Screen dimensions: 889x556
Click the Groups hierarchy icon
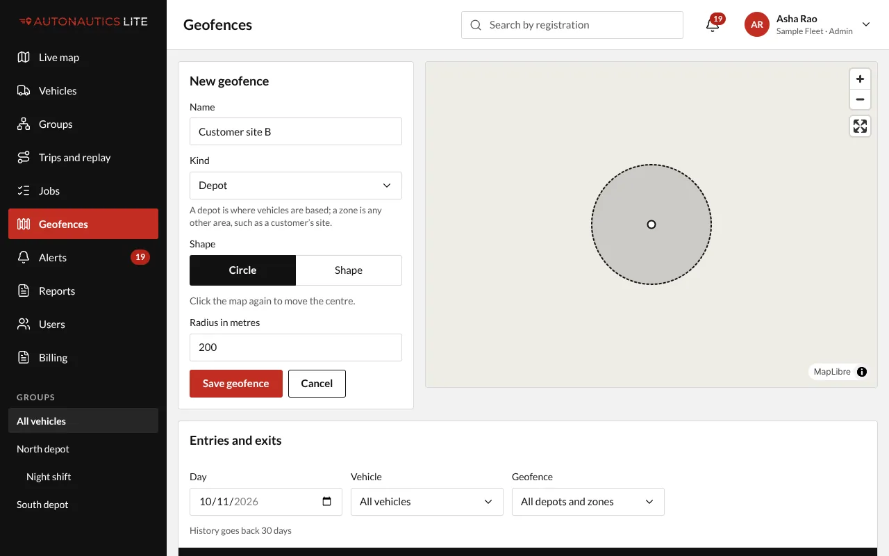pyautogui.click(x=24, y=124)
